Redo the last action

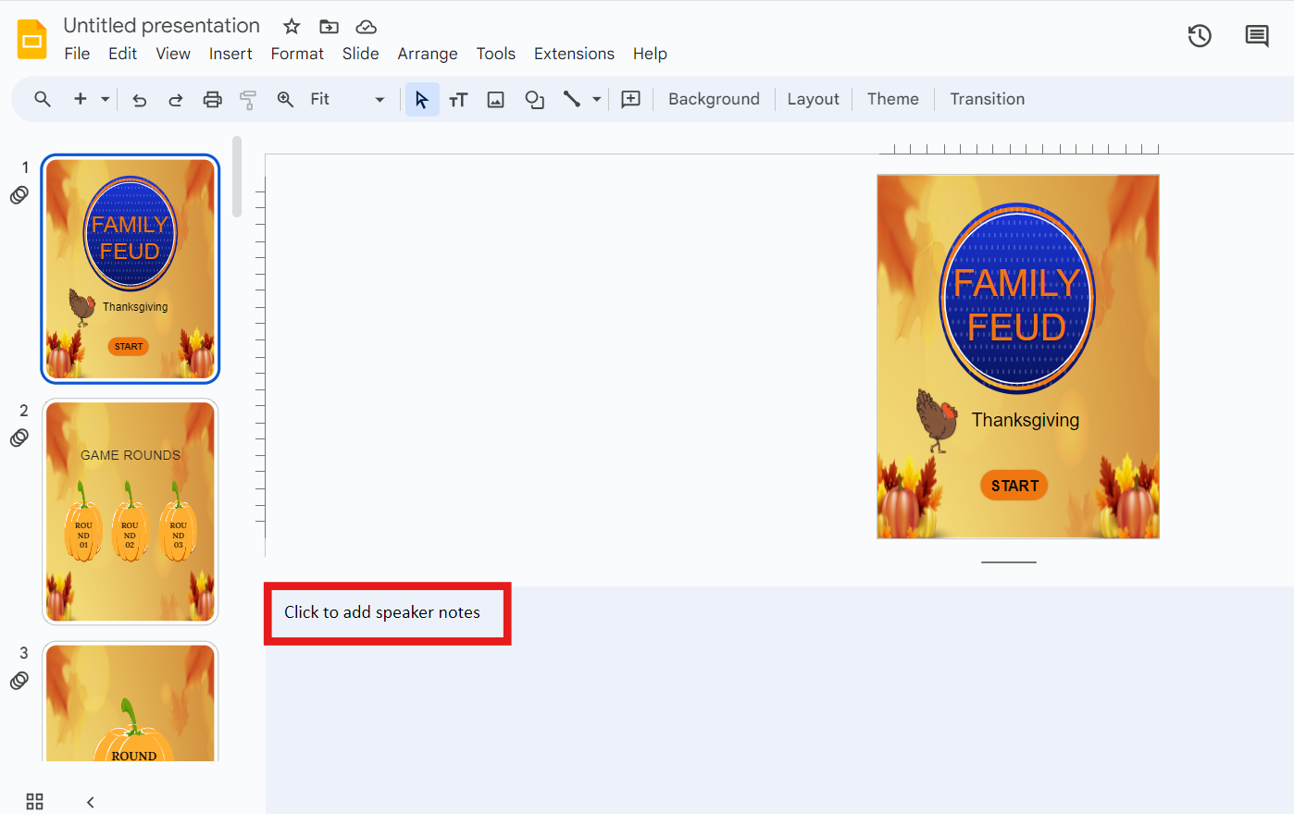[x=175, y=99]
